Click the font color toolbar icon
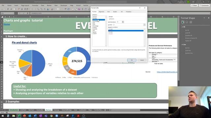 (48, 9)
